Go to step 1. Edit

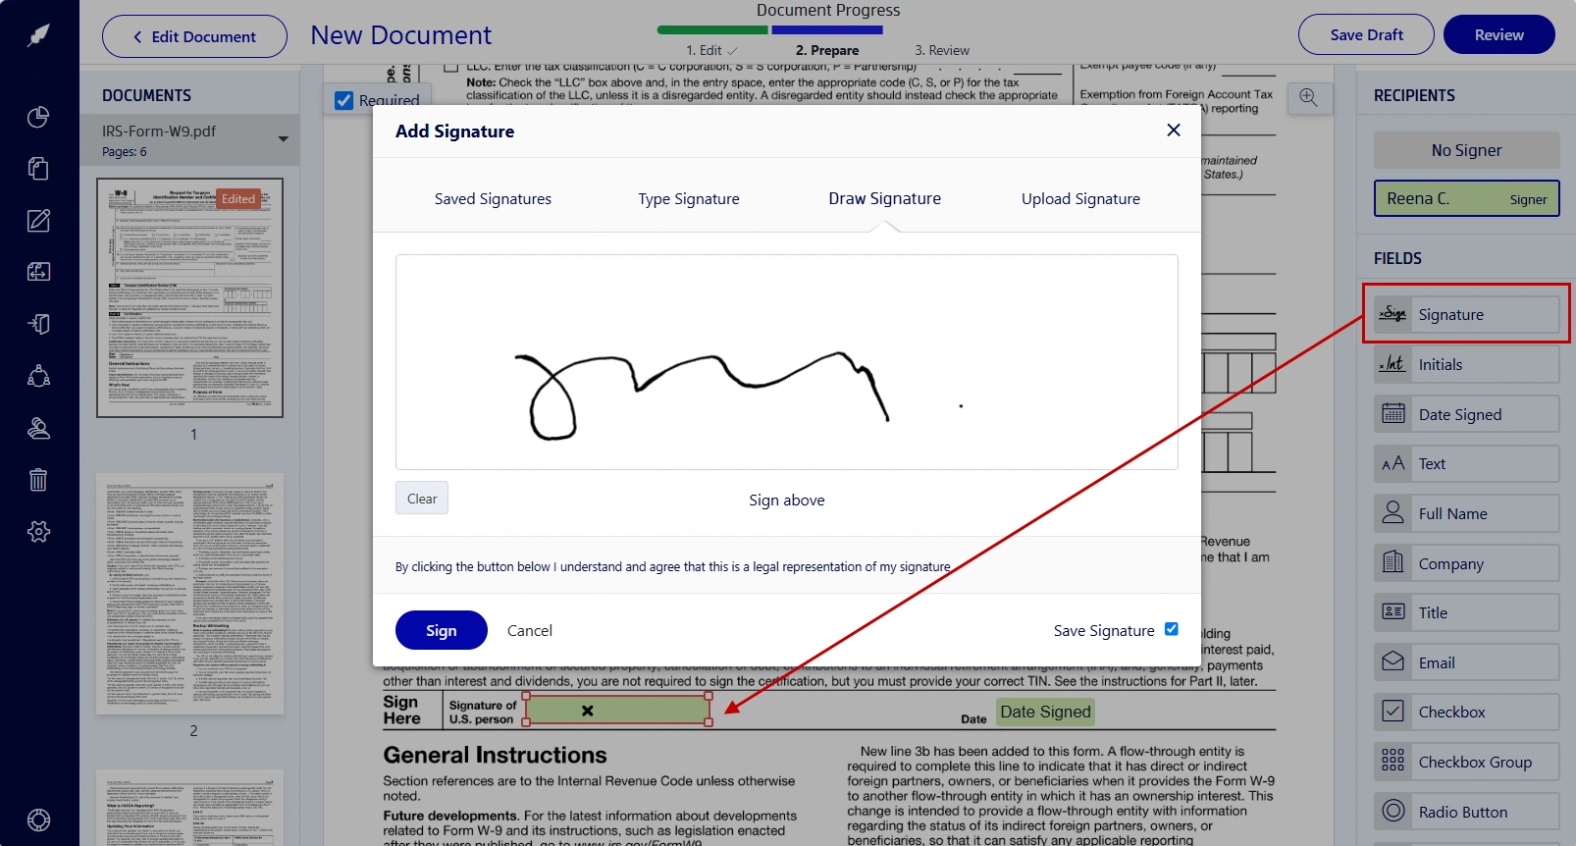point(711,50)
